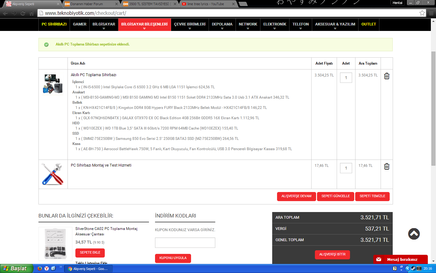Reload the page with refresh icon

[x=23, y=13]
